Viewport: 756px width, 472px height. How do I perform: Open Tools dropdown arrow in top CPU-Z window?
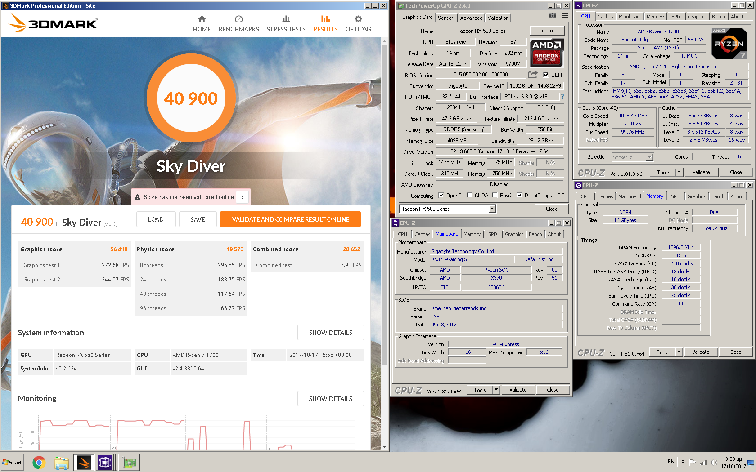pos(679,172)
